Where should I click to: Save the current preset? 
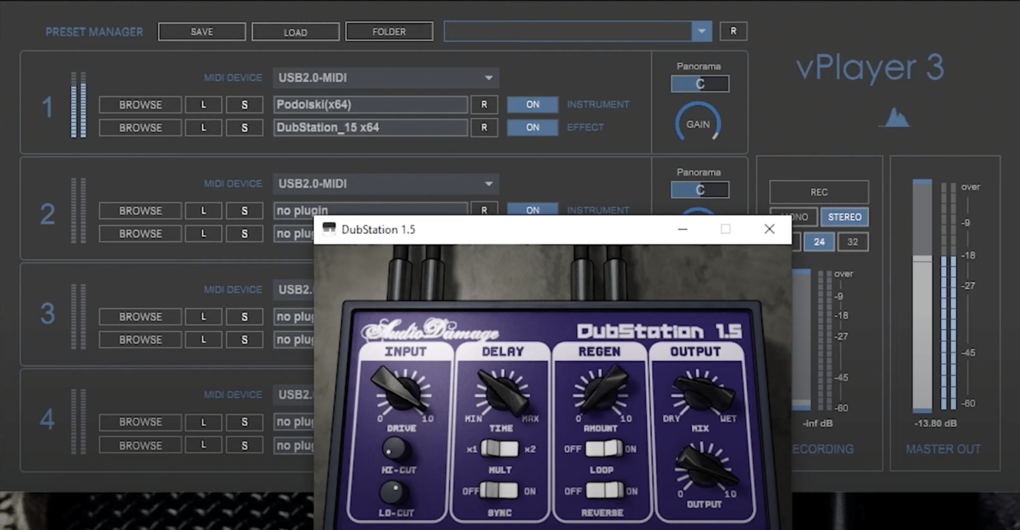point(201,31)
